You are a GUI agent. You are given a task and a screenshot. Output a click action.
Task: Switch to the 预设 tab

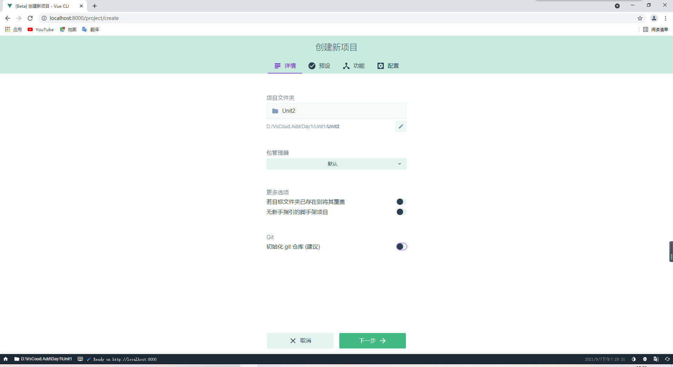click(319, 66)
